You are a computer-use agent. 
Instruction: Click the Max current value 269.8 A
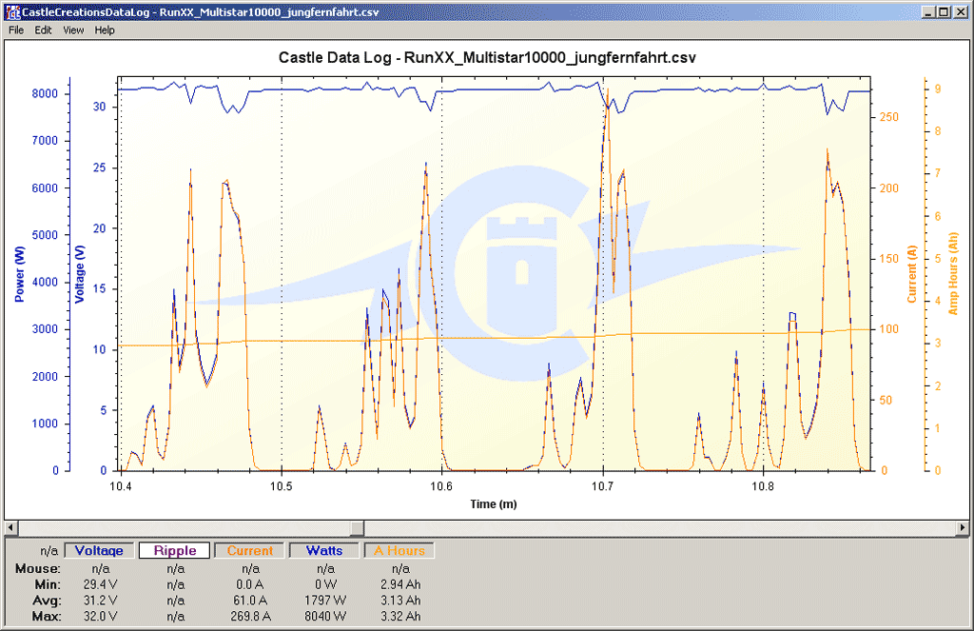(x=250, y=617)
